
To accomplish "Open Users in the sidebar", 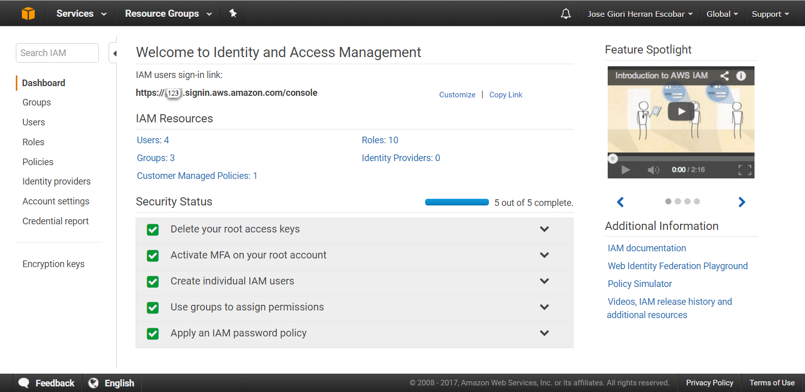I will pyautogui.click(x=34, y=122).
